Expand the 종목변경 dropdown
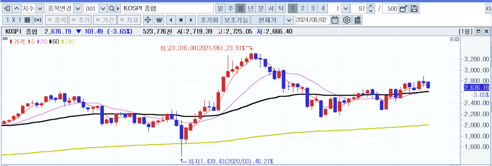 coord(78,8)
